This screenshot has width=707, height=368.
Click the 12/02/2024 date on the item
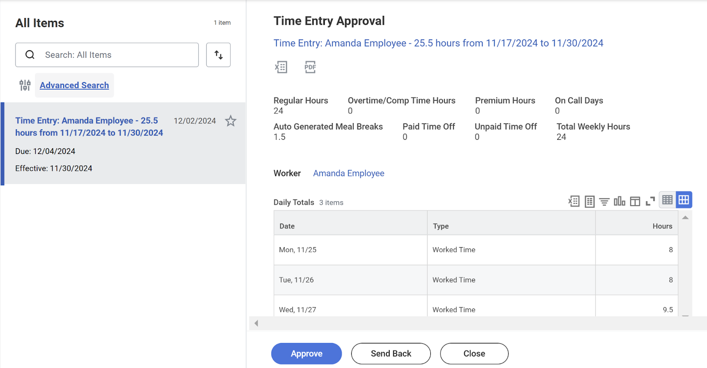click(195, 121)
